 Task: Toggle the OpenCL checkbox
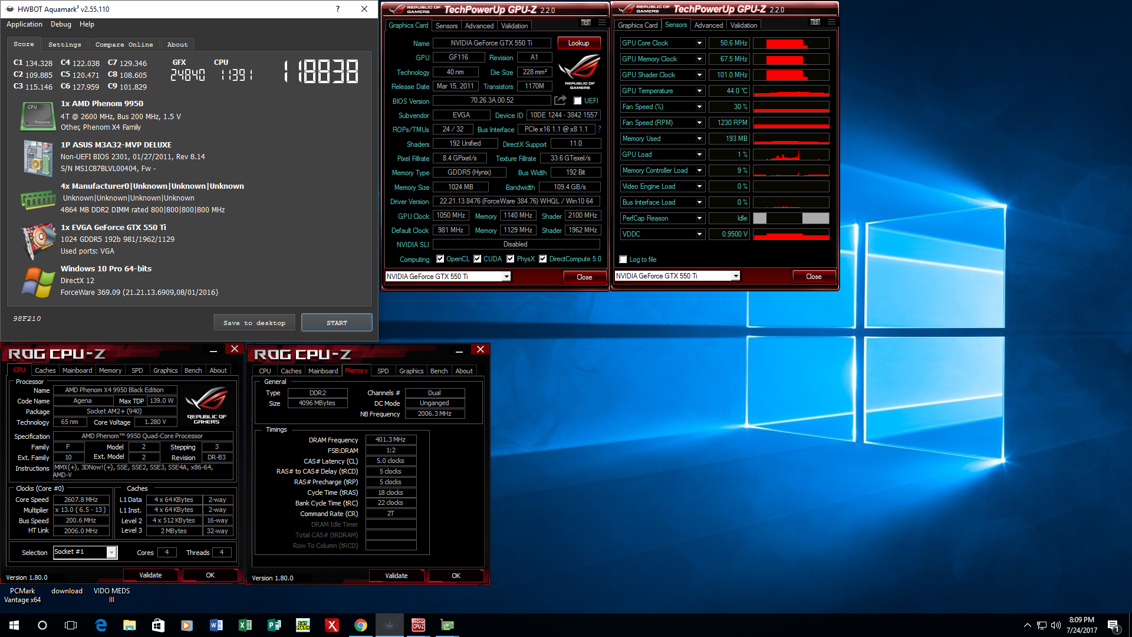[440, 259]
